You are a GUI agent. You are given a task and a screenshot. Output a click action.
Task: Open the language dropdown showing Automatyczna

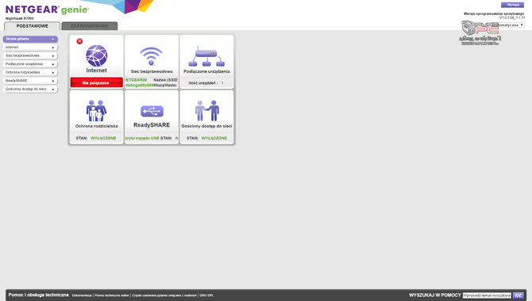click(511, 25)
